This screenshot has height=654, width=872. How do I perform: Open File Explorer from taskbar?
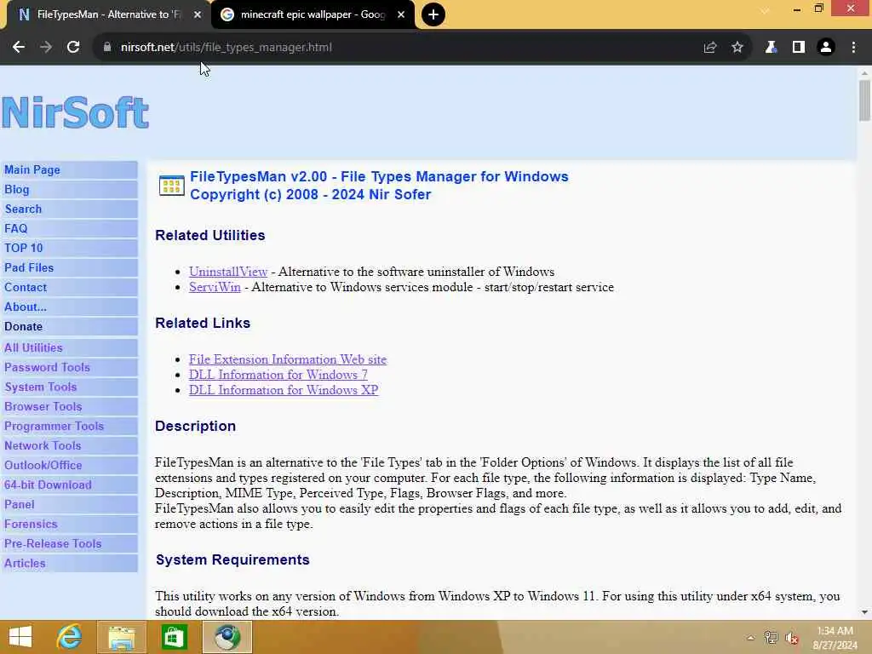click(x=122, y=637)
